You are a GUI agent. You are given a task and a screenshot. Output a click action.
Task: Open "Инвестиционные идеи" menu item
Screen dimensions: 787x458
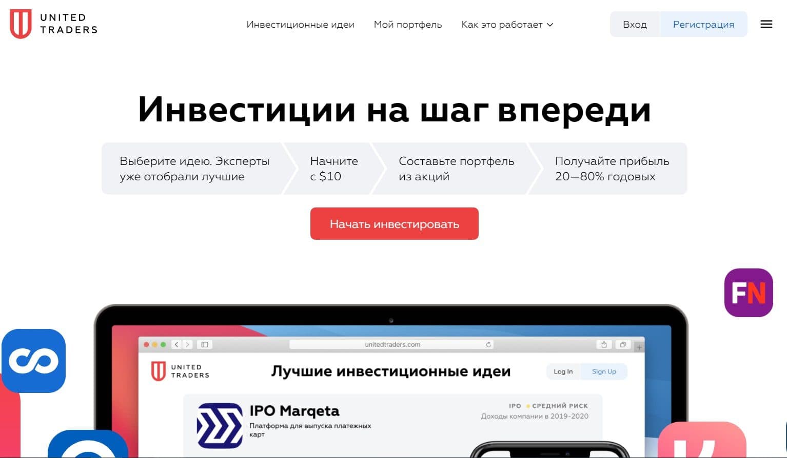pos(300,25)
